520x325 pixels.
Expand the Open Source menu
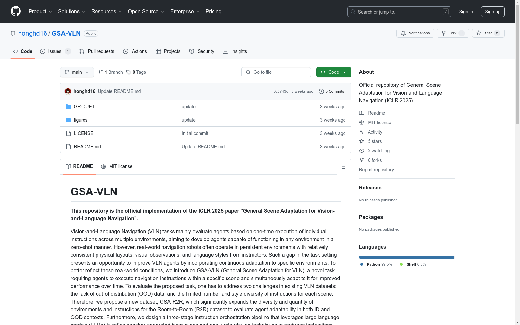146,12
